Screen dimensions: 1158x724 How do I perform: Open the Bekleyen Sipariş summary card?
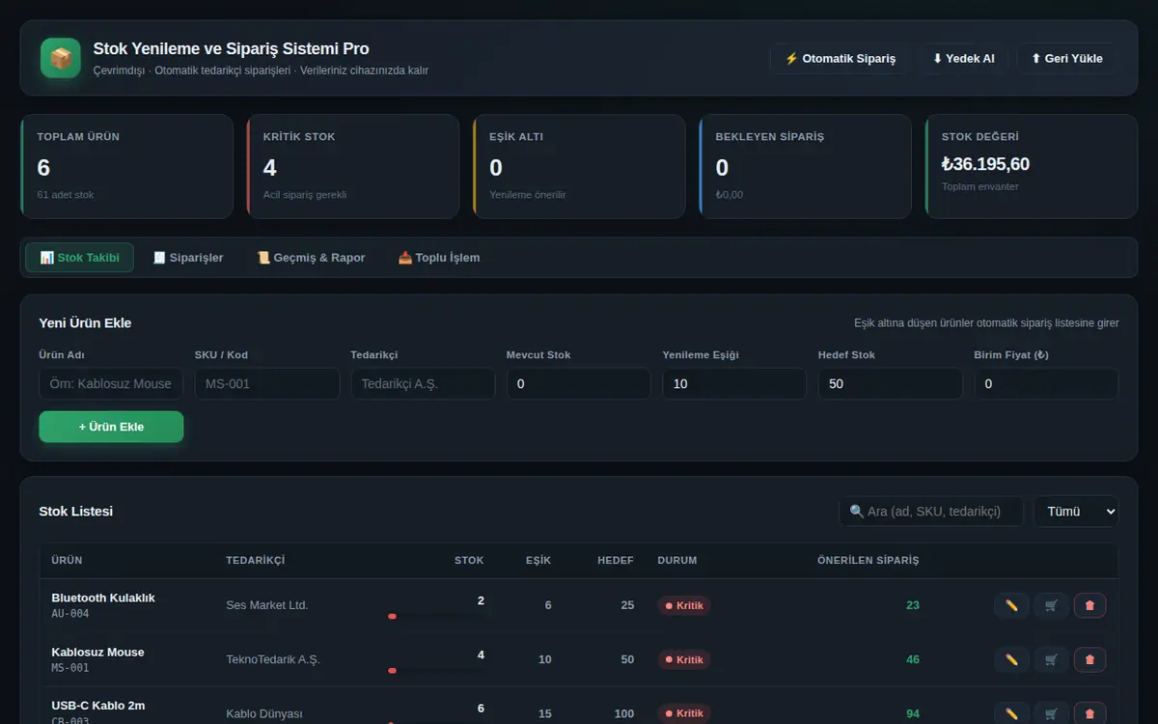click(805, 167)
